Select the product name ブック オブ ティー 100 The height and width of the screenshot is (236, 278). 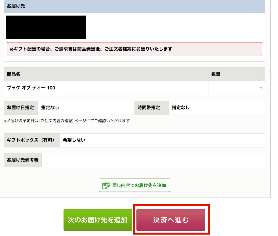(31, 88)
